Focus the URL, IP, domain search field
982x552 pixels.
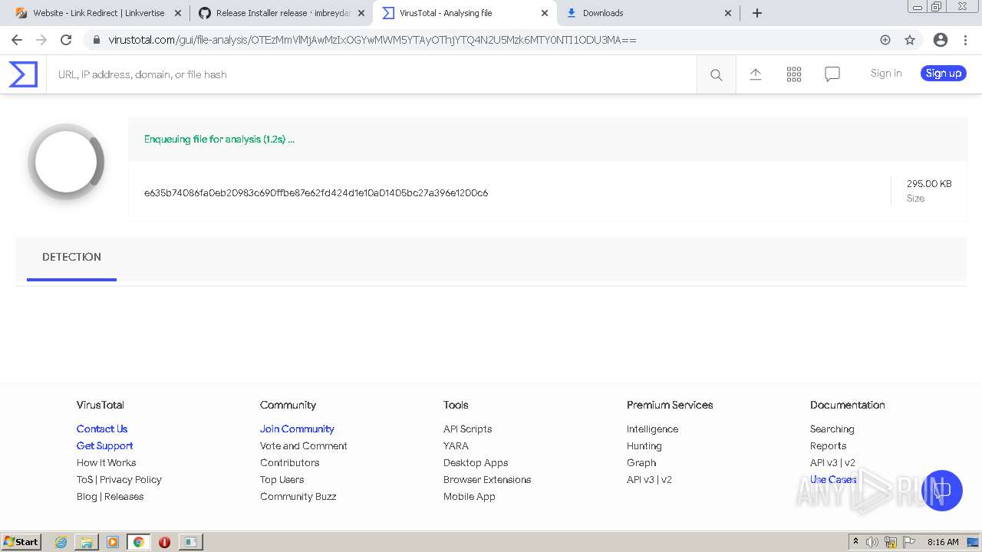[371, 74]
